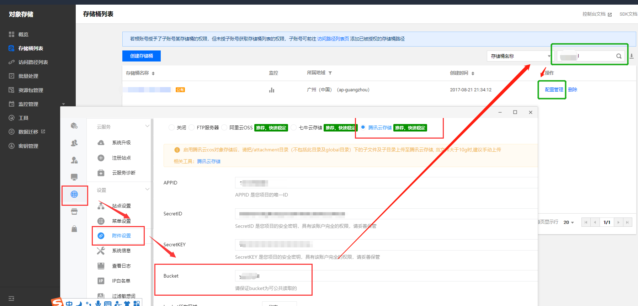Image resolution: width=638 pixels, height=306 pixels.
Task: Click the Bucket input field
Action: tap(386, 276)
